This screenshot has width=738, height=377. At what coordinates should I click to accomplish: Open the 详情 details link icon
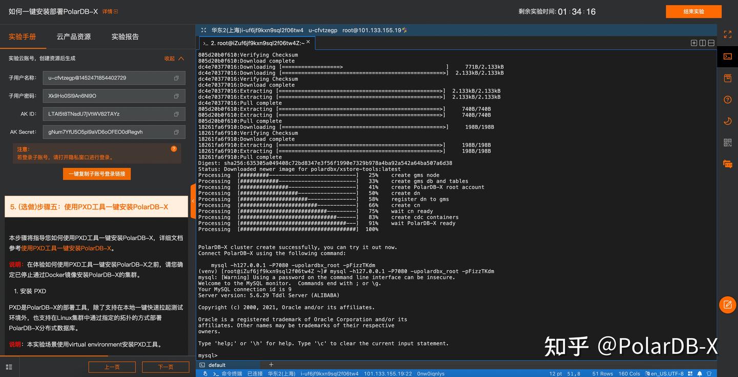(x=116, y=11)
